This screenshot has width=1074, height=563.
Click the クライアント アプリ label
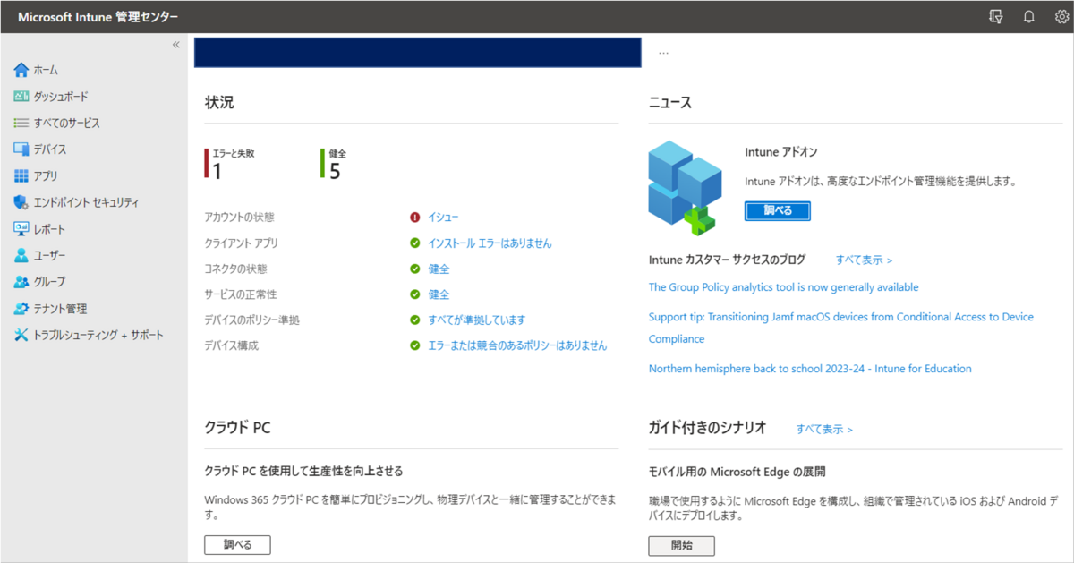[x=241, y=243]
